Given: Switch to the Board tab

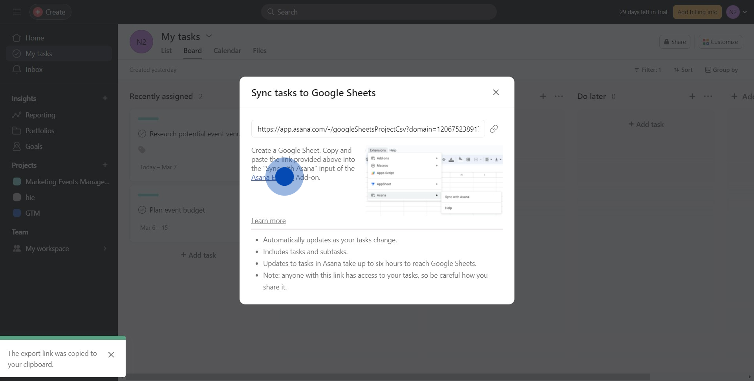Looking at the screenshot, I should pyautogui.click(x=192, y=51).
